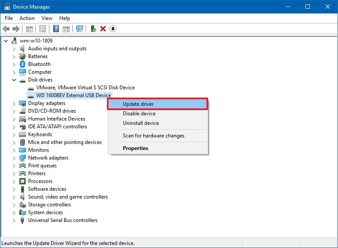The width and height of the screenshot is (338, 248).
Task: Click Properties in the context menu
Action: 135,148
